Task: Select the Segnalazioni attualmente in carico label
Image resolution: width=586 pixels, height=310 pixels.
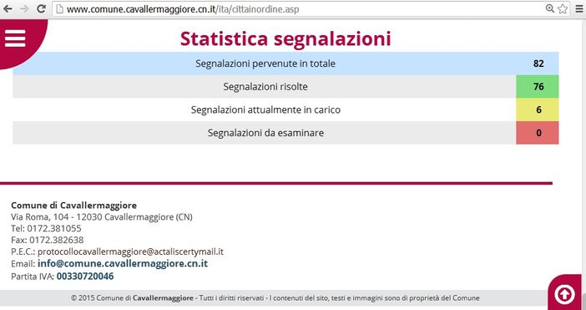Action: click(265, 110)
